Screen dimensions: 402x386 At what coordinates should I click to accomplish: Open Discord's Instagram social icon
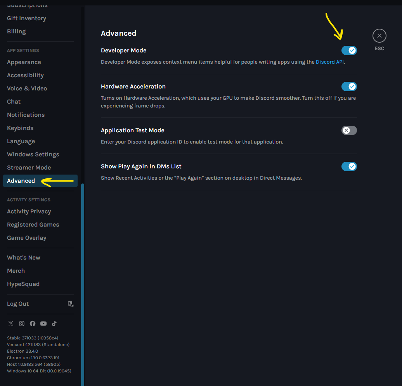(x=22, y=324)
